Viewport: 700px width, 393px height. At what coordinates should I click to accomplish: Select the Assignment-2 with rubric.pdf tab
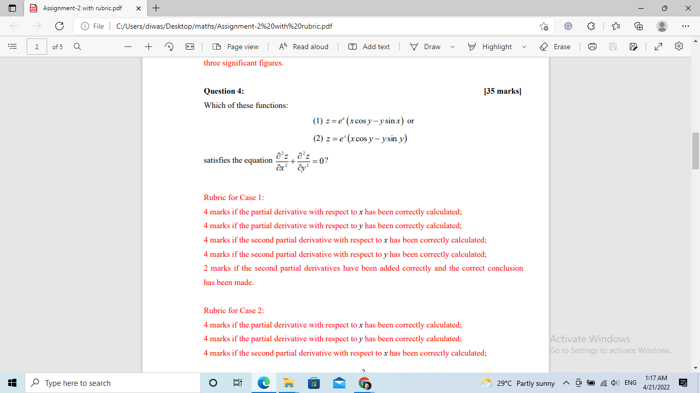pos(82,8)
